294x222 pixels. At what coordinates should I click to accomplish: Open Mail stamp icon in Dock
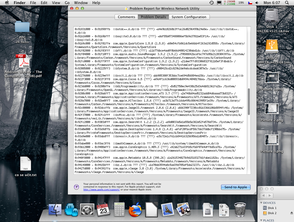tap(167, 210)
